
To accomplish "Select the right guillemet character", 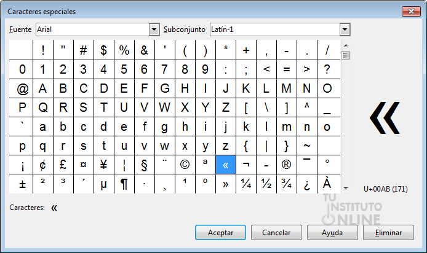I will click(x=225, y=184).
